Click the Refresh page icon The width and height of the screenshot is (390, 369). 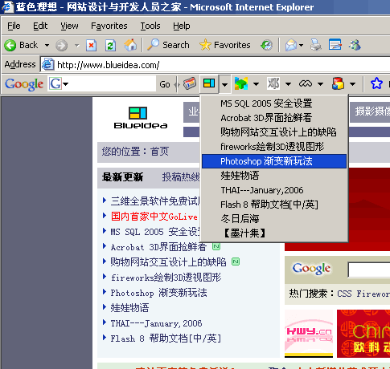110,45
